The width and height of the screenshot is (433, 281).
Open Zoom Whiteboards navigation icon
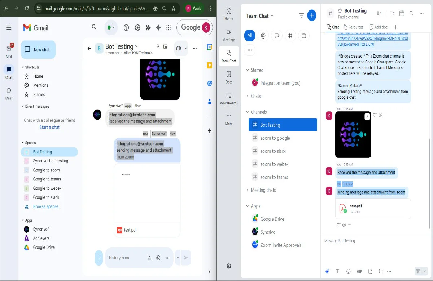[x=229, y=98]
